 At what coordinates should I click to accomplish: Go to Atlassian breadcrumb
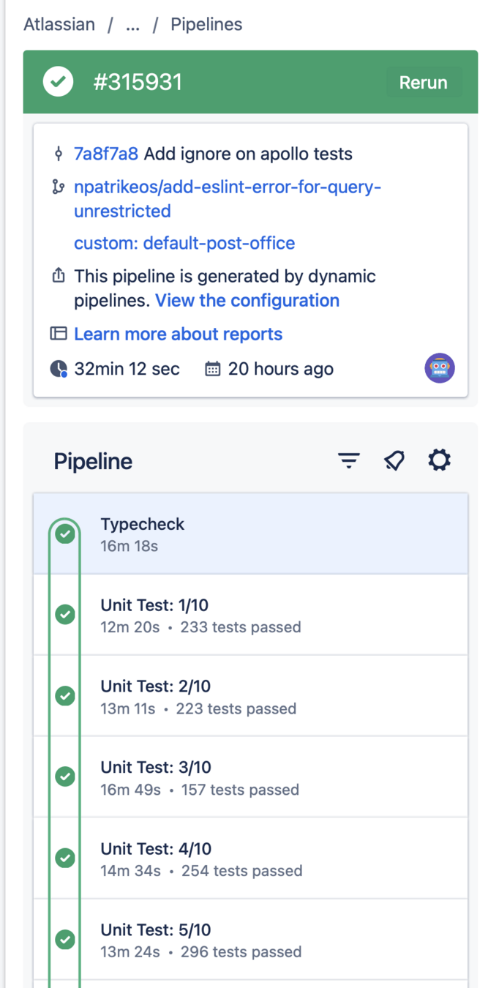point(59,24)
